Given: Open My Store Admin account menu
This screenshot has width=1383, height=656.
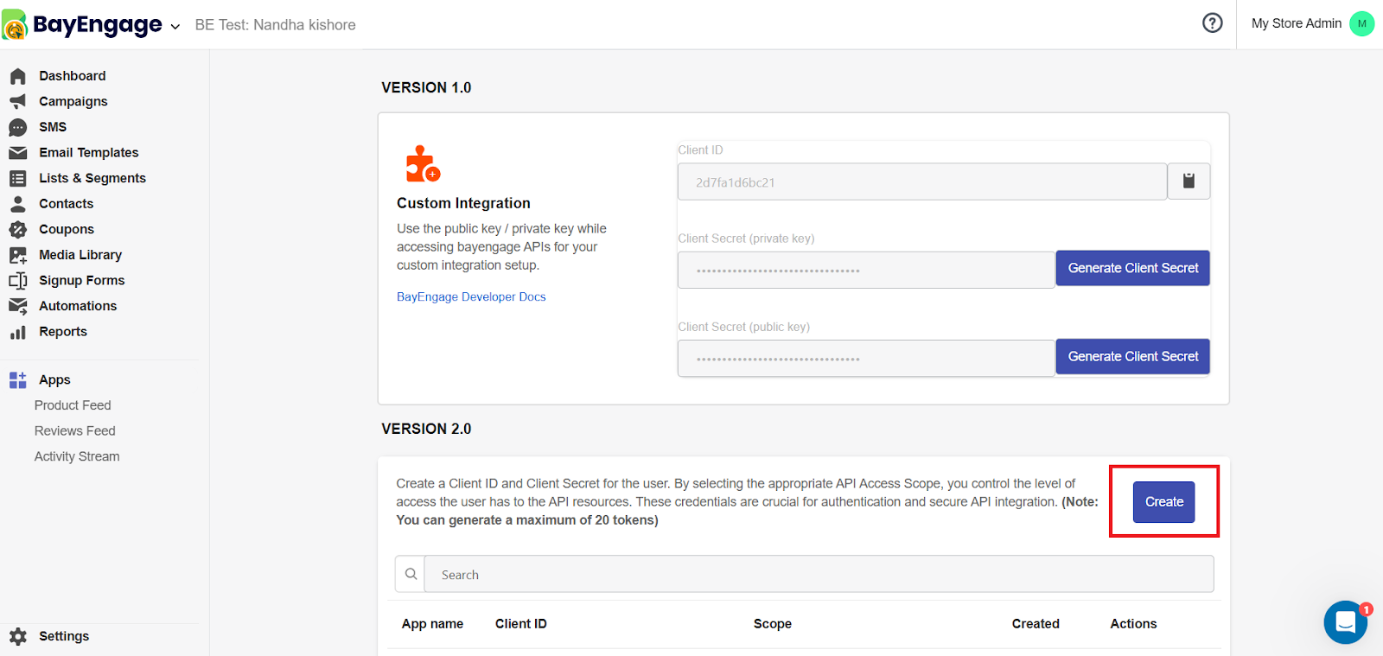Looking at the screenshot, I should [x=1297, y=23].
